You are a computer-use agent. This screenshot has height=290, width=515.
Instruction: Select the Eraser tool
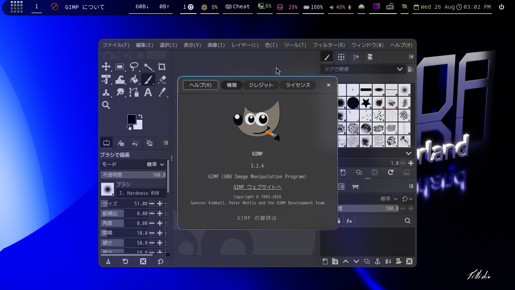tap(162, 79)
